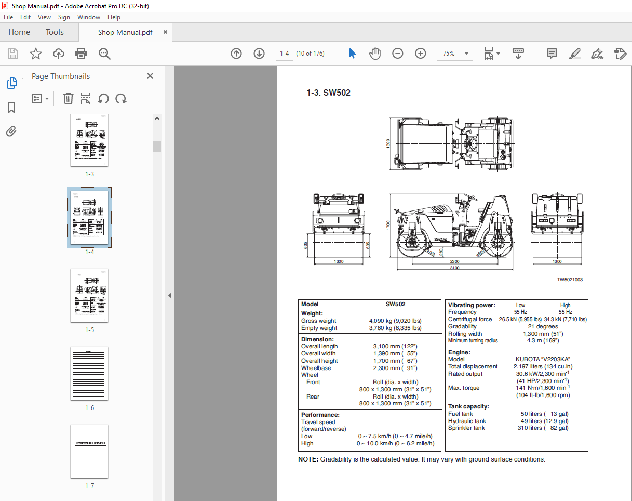The width and height of the screenshot is (632, 501).
Task: Collapse the navigation pane arrow
Action: [170, 295]
